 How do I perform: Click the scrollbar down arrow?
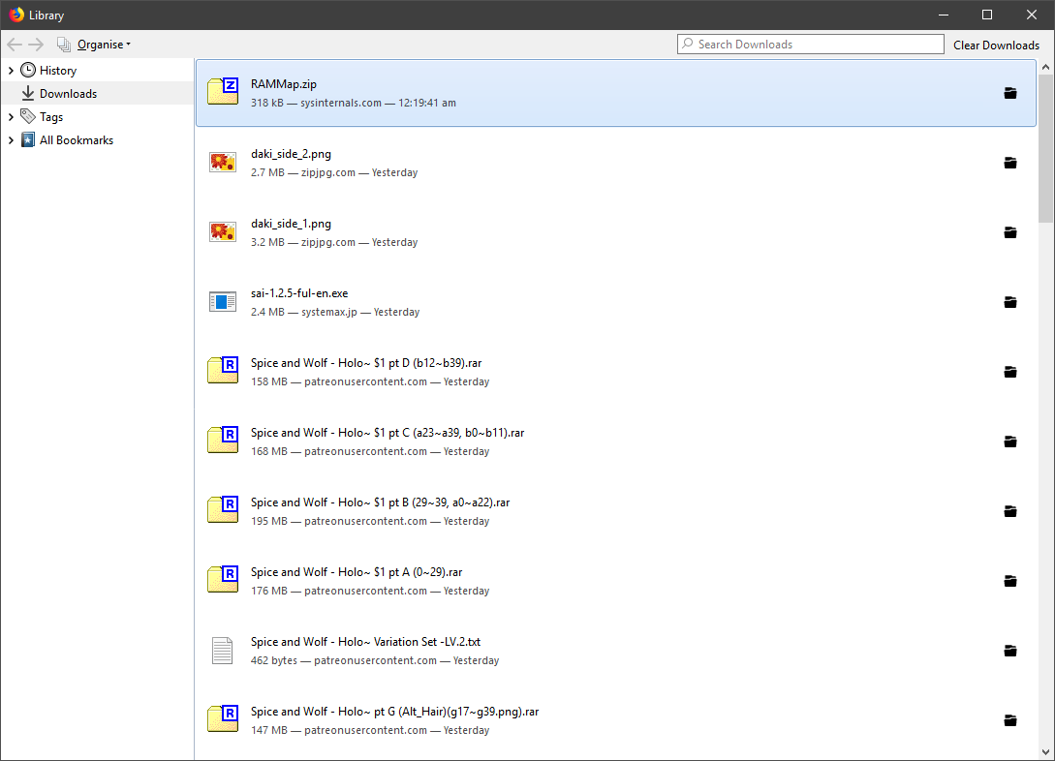[1045, 752]
